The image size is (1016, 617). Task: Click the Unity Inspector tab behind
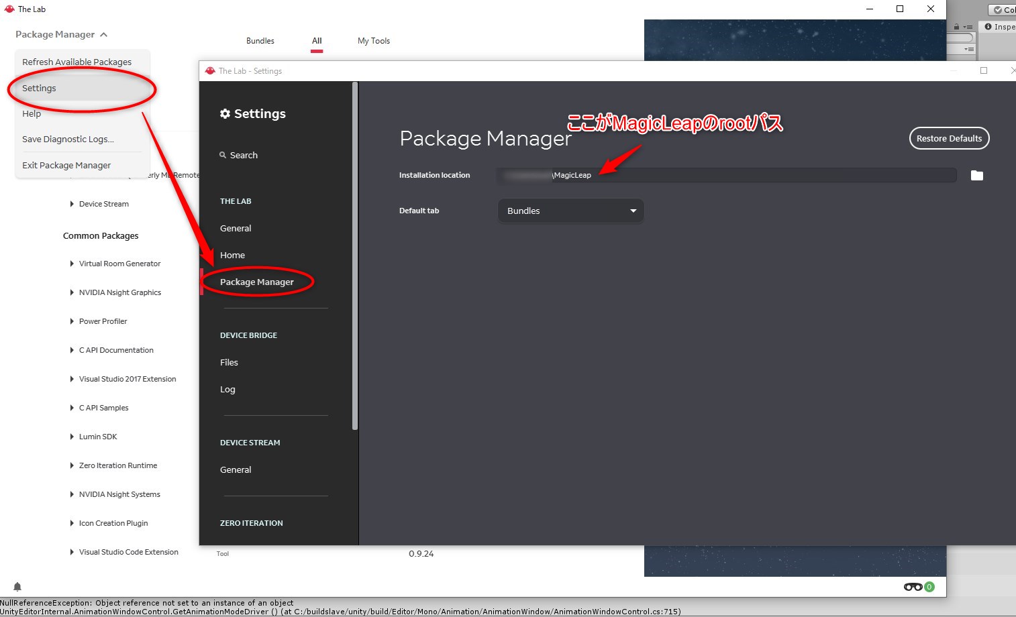(999, 27)
